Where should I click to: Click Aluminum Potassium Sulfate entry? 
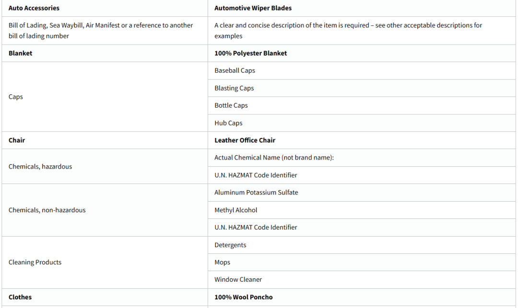pos(256,193)
